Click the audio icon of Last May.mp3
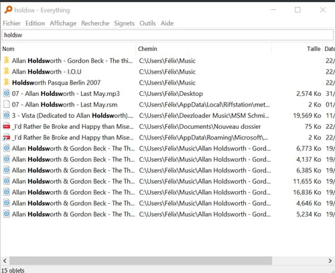The image size is (335, 273). (7, 93)
